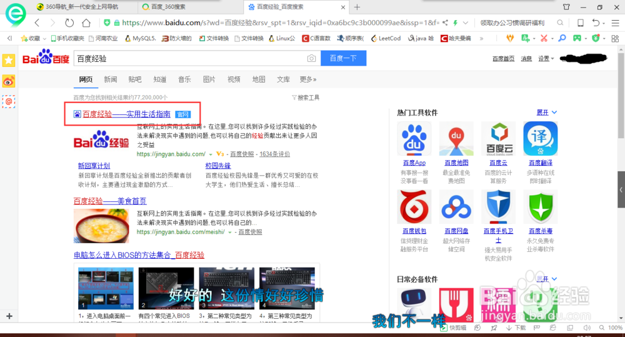Open the mobile phone view icon
The height and width of the screenshot is (337, 625).
[581, 23]
